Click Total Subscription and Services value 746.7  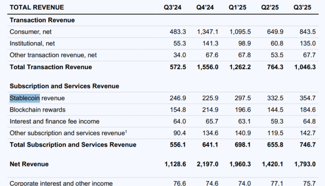point(307,145)
